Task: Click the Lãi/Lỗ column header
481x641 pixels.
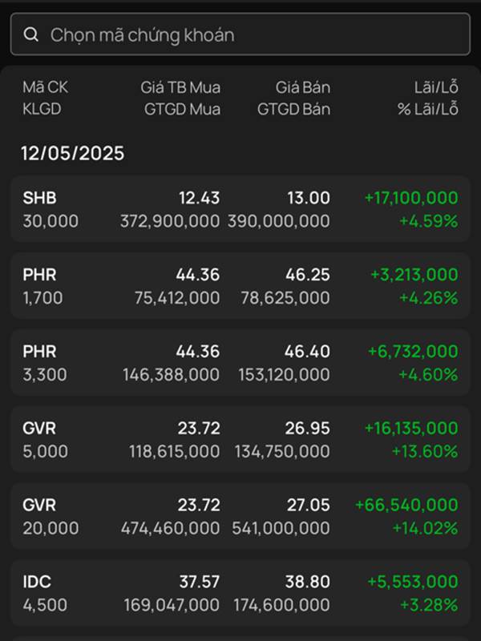Action: [x=436, y=87]
